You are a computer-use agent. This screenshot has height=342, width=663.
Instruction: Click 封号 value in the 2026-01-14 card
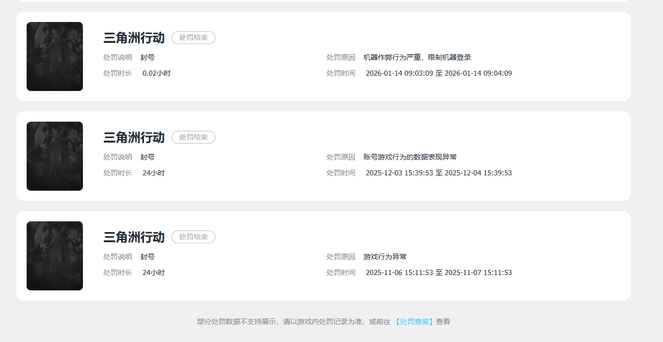(147, 57)
